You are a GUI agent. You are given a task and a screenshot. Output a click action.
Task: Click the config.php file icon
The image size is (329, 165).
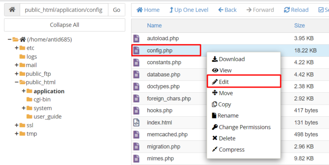(x=136, y=51)
